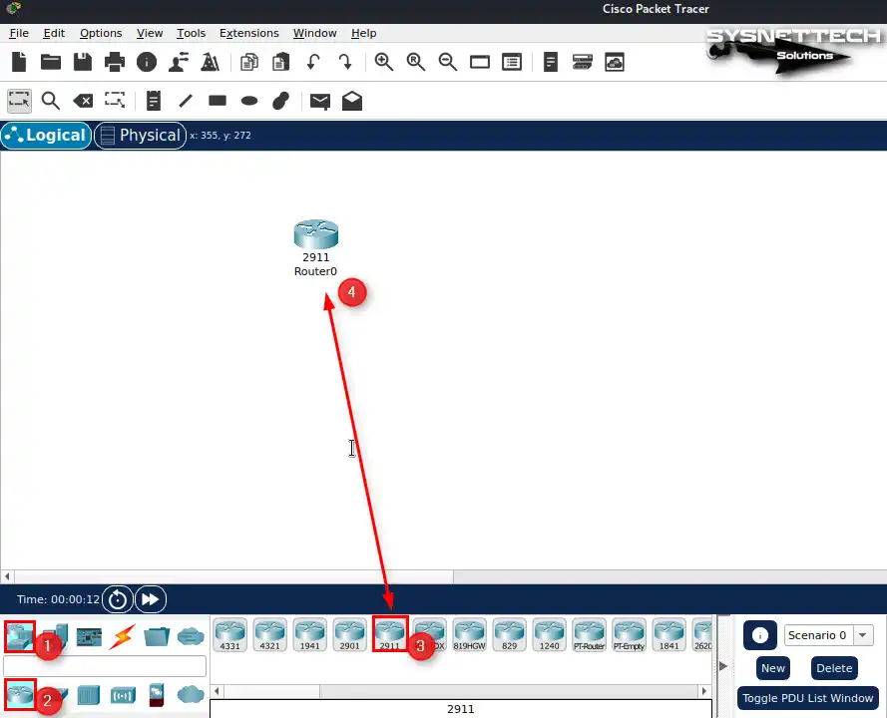Open the command log document icon
The height and width of the screenshot is (718, 887).
click(x=551, y=62)
